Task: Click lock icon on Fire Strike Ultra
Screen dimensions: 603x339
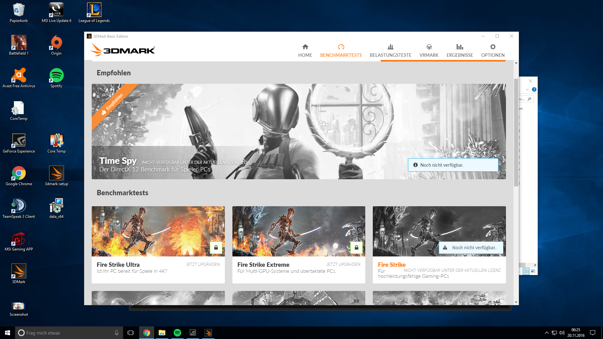Action: click(x=216, y=248)
